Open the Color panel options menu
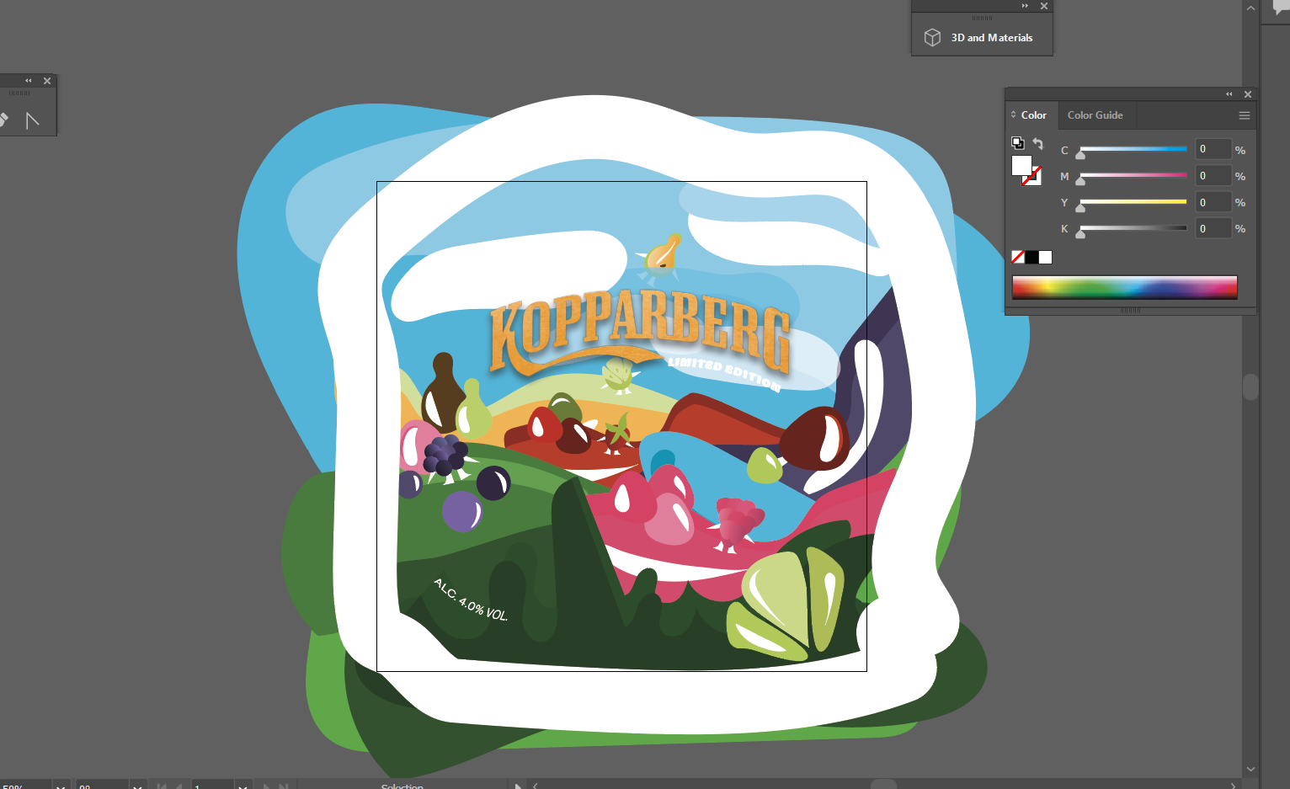This screenshot has width=1290, height=789. pyautogui.click(x=1245, y=115)
